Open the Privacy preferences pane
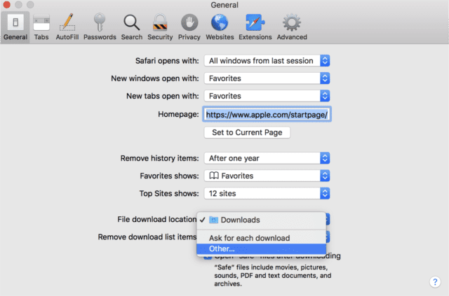449x296 pixels. [189, 27]
